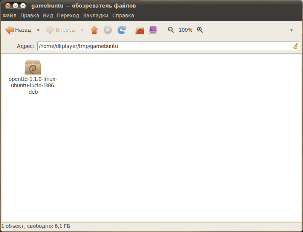Reset zoom via the 100% label
The image size is (303, 232).
tap(185, 30)
